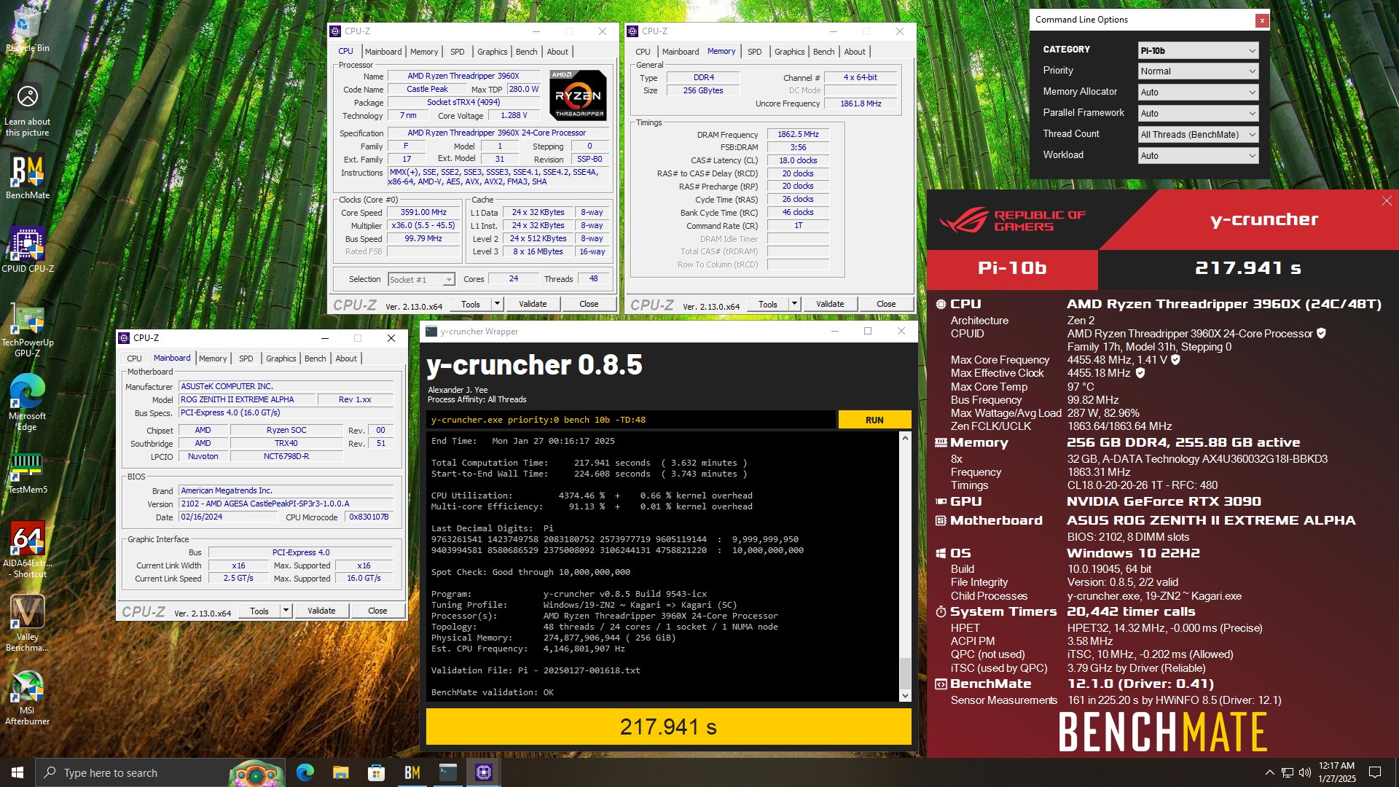Switch to BenchMate in the taskbar
This screenshot has width=1399, height=787.
[x=412, y=772]
